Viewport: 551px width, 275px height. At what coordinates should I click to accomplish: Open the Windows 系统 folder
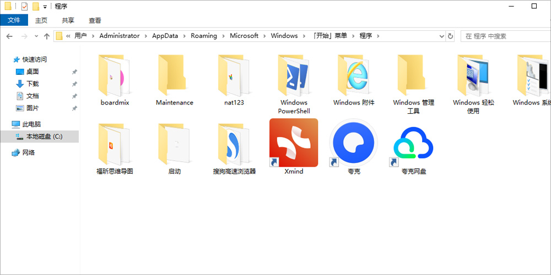click(532, 80)
